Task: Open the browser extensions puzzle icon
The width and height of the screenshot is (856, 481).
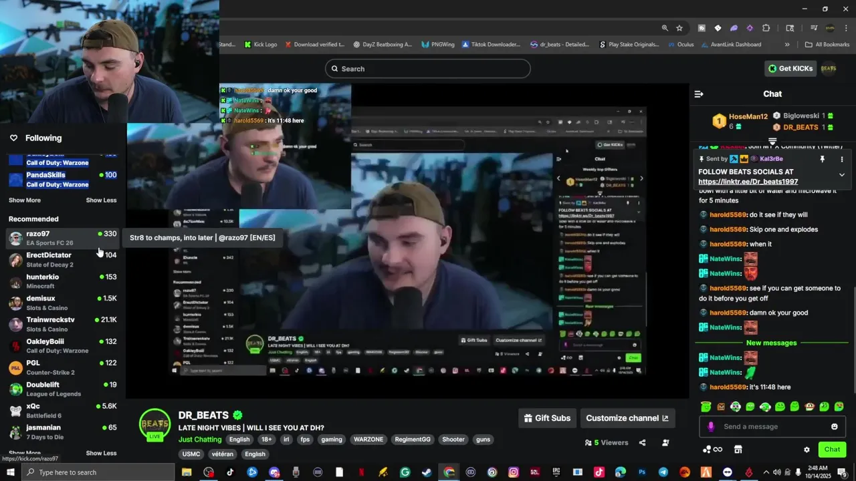Action: point(766,28)
